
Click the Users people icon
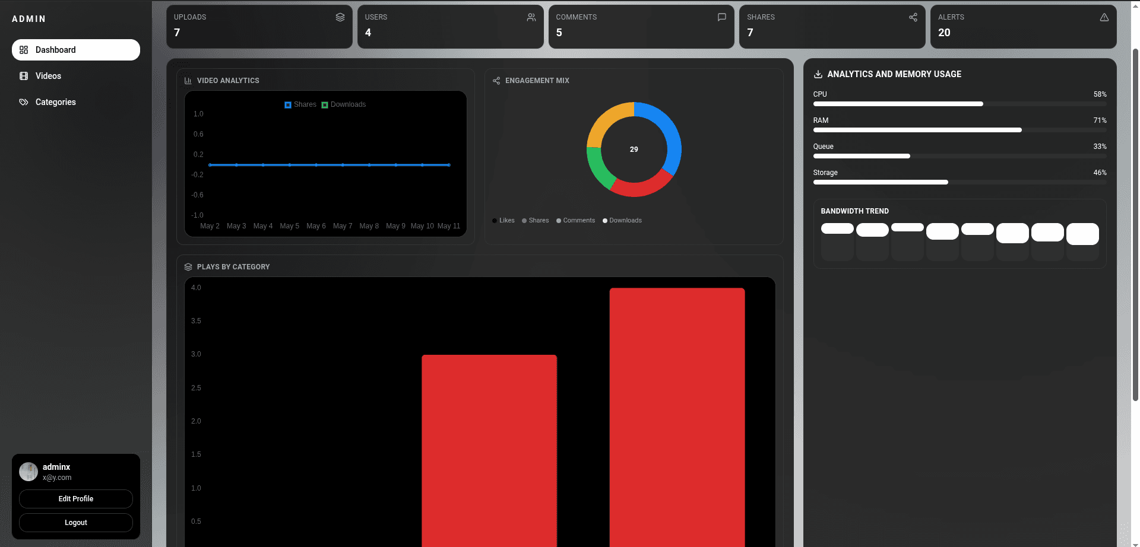(x=531, y=17)
